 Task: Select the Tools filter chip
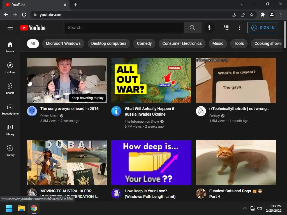(239, 43)
